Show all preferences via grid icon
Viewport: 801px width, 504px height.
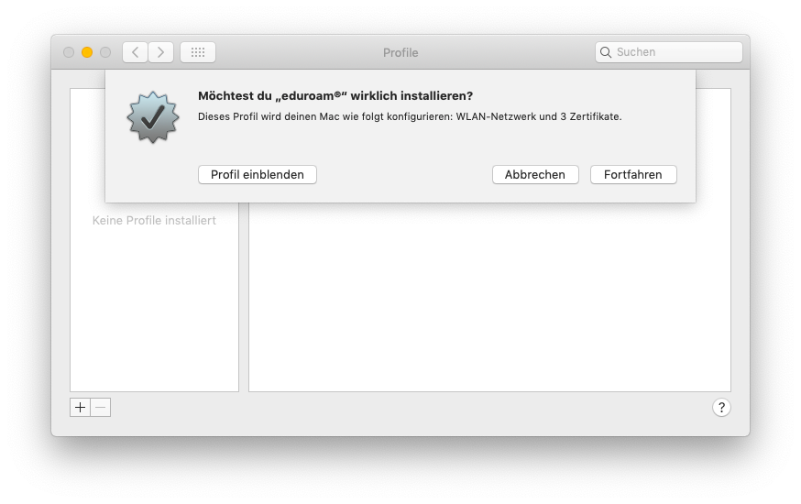tap(198, 52)
